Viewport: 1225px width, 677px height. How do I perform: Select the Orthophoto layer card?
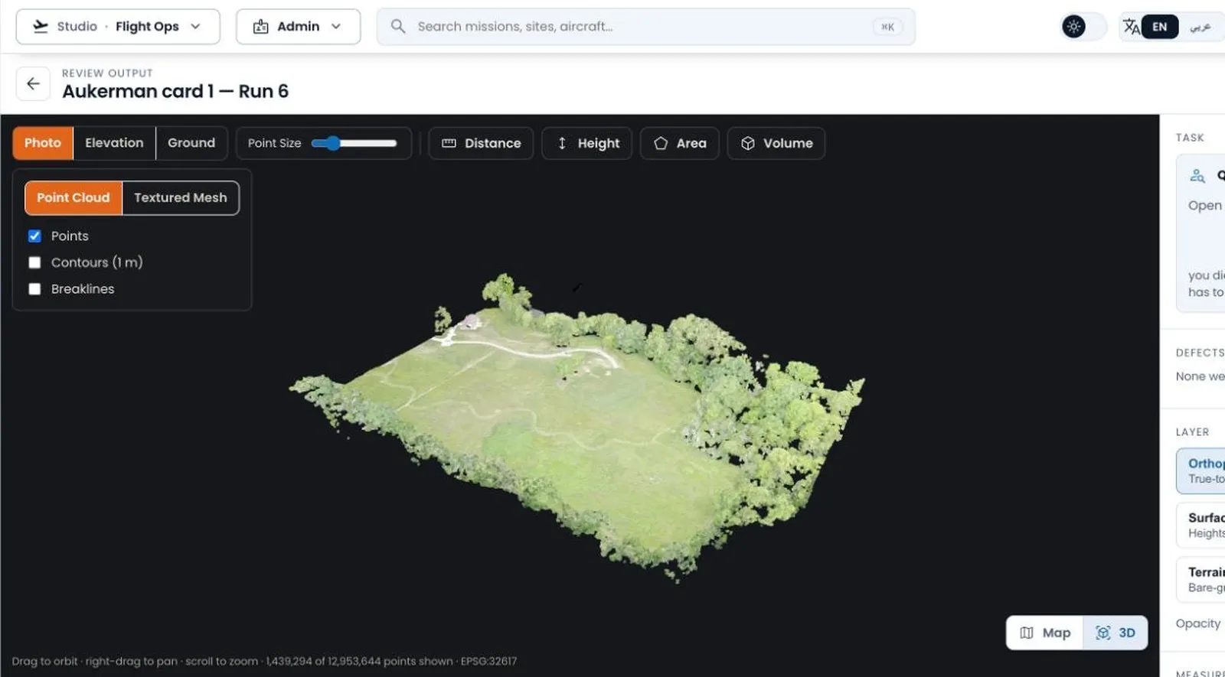point(1200,470)
